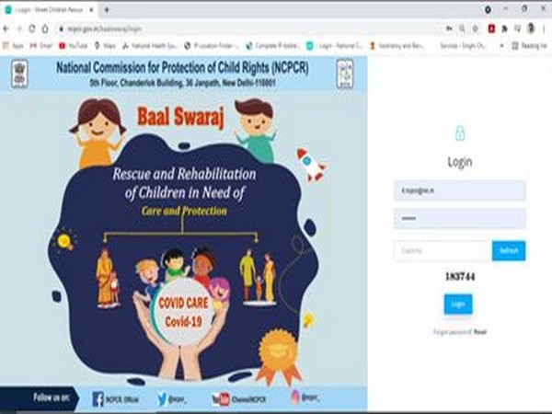
Task: Click the browser forward arrow
Action: (19, 29)
